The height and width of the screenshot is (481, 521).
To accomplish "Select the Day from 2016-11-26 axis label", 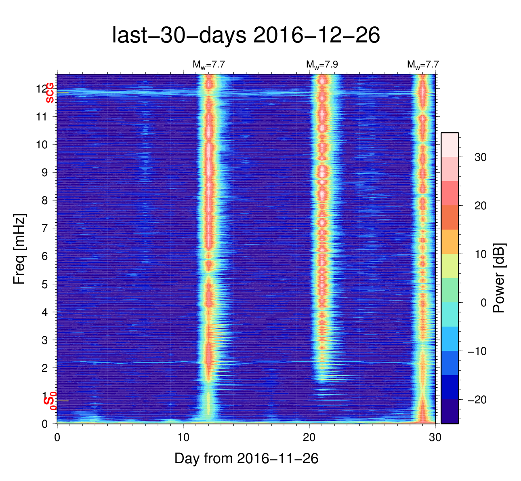I will [246, 458].
